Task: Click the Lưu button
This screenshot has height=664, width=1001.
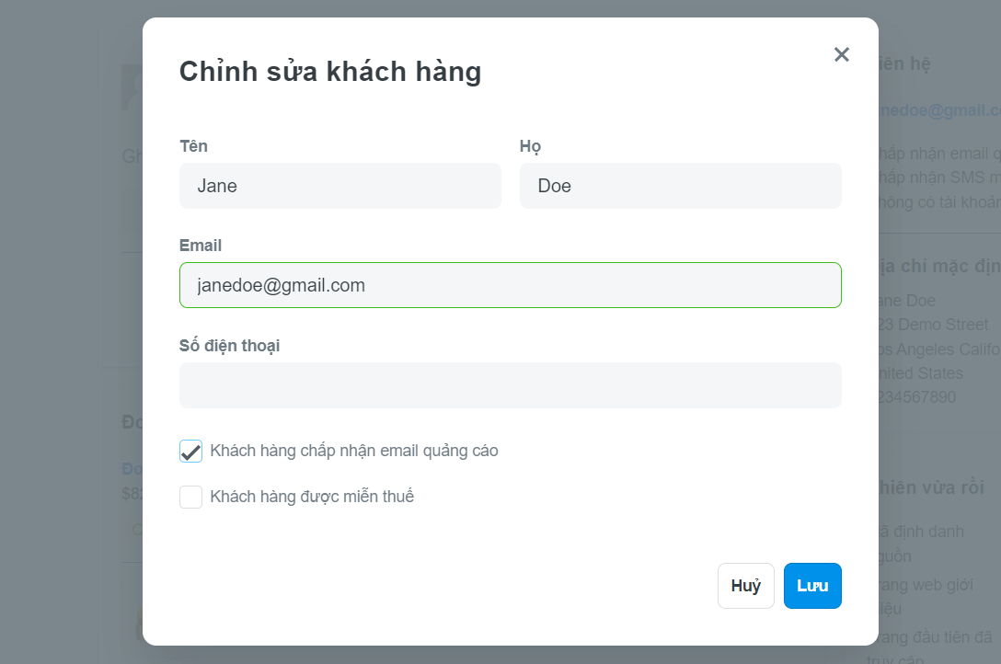Action: 812,586
